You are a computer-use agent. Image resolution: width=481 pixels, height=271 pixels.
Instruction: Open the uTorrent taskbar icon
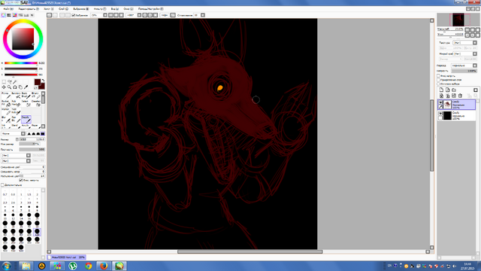pyautogui.click(x=73, y=266)
